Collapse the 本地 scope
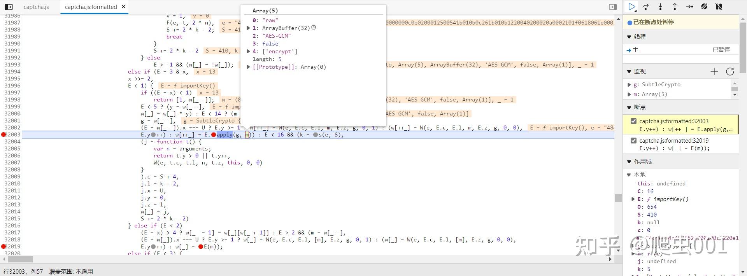This screenshot has width=747, height=276. pyautogui.click(x=629, y=175)
